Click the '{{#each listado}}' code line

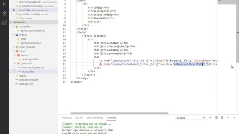[x=94, y=36]
